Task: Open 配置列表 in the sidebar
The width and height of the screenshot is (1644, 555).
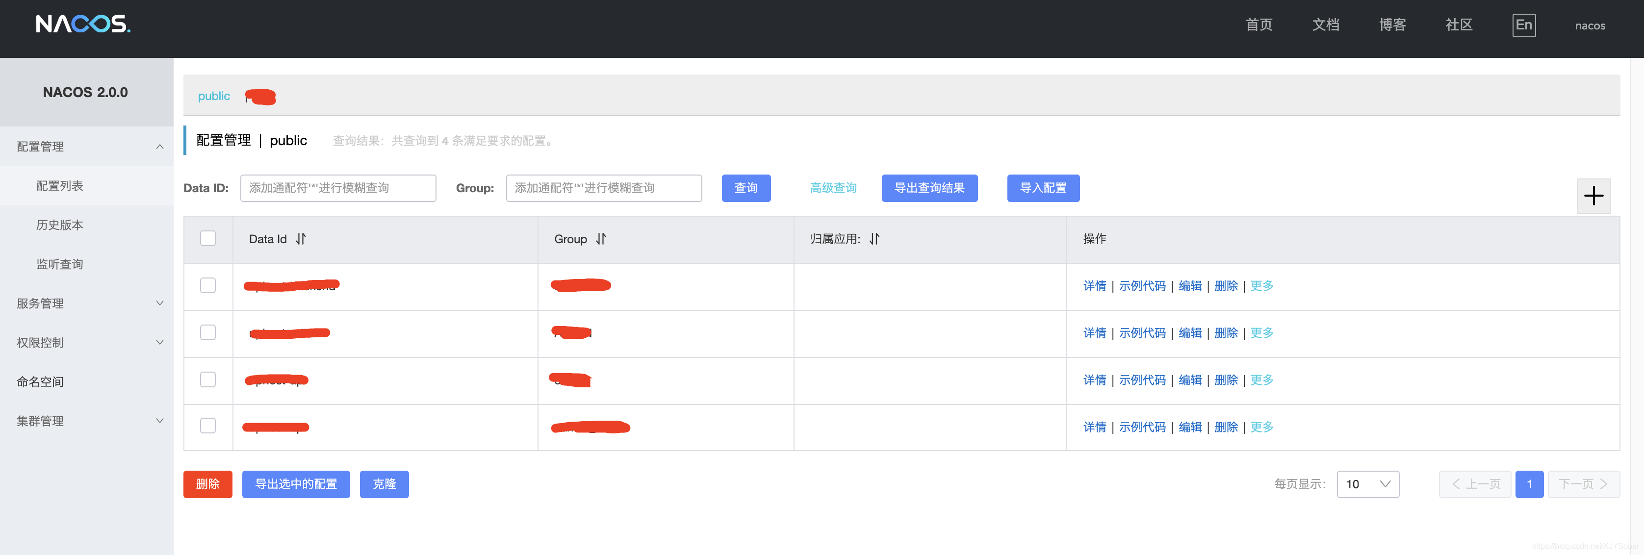Action: (87, 186)
